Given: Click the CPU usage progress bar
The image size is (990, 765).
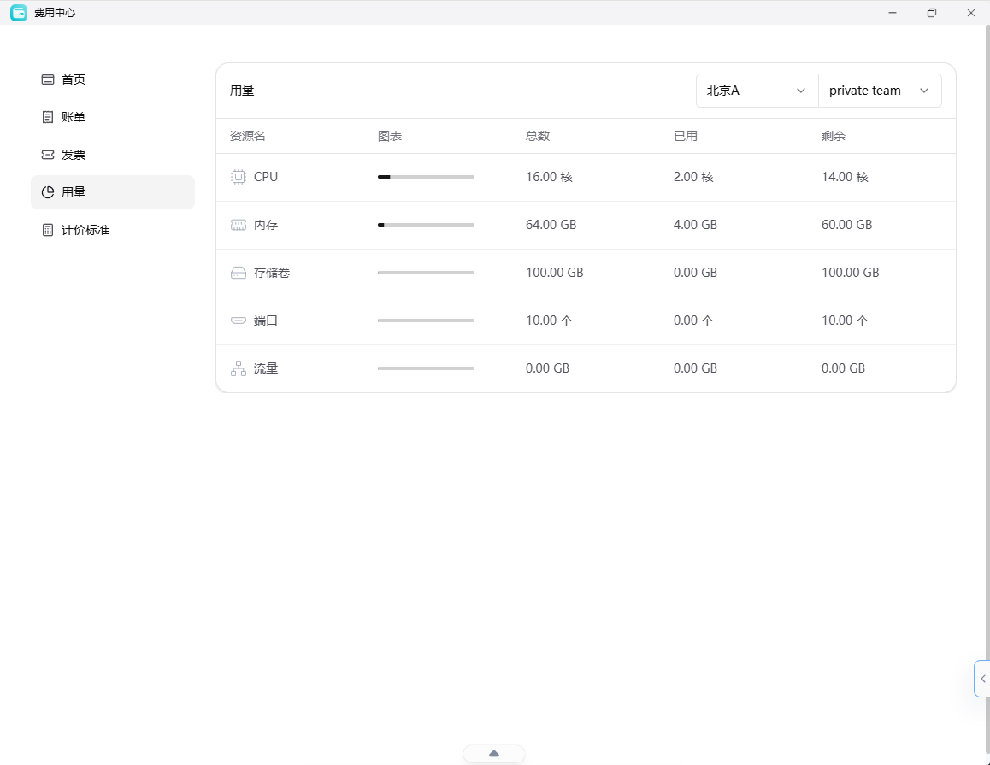Looking at the screenshot, I should coord(426,177).
